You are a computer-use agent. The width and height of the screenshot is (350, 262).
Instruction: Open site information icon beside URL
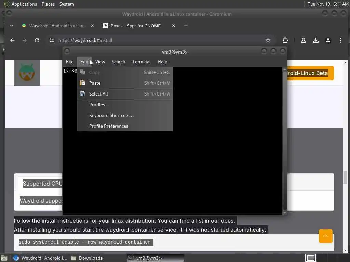pyautogui.click(x=52, y=40)
